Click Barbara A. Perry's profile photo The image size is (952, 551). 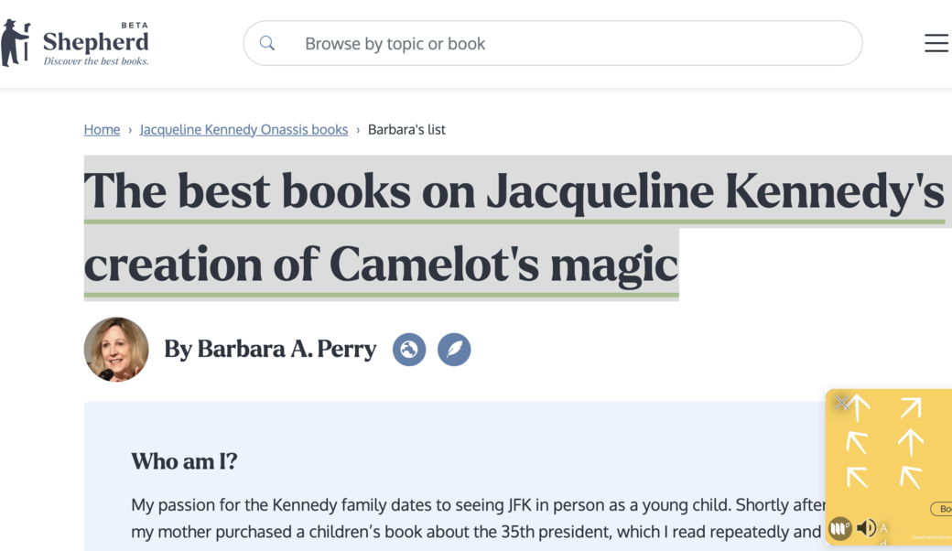pos(116,350)
